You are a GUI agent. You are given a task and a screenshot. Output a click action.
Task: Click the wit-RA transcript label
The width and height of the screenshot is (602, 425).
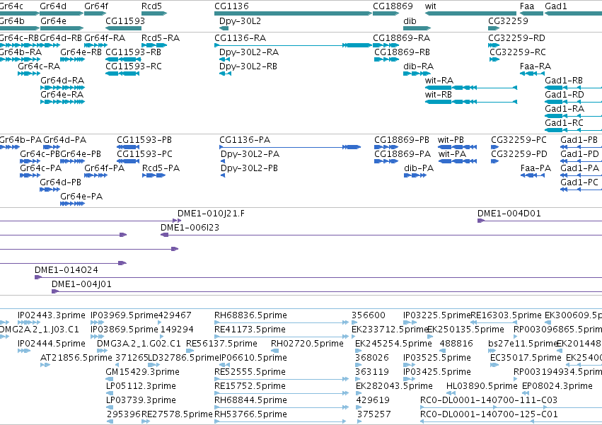[x=439, y=80]
